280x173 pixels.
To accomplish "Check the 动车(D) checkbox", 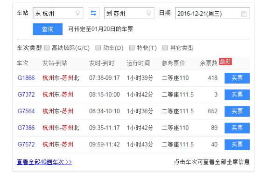I will tap(98, 48).
